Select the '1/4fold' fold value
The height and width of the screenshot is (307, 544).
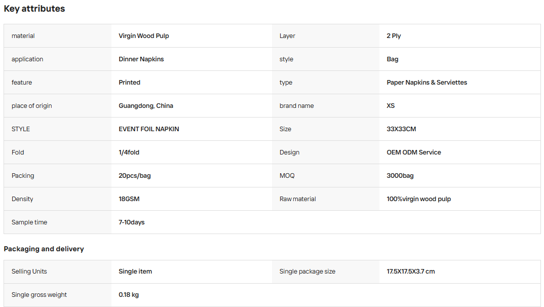[129, 152]
